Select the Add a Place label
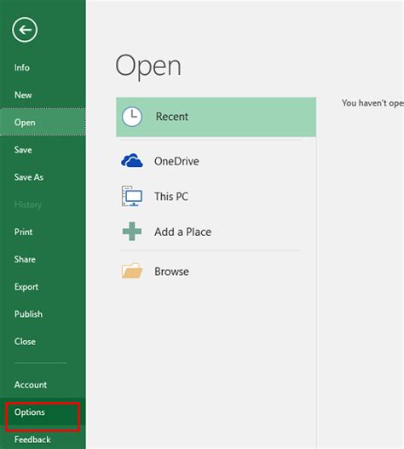404x449 pixels. (x=182, y=232)
